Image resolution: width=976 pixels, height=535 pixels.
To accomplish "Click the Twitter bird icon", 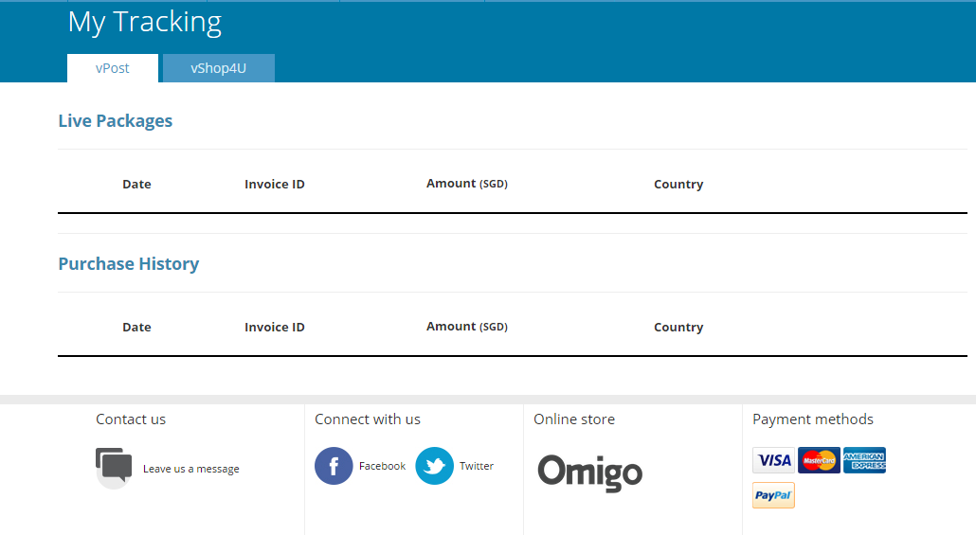I will [x=435, y=466].
